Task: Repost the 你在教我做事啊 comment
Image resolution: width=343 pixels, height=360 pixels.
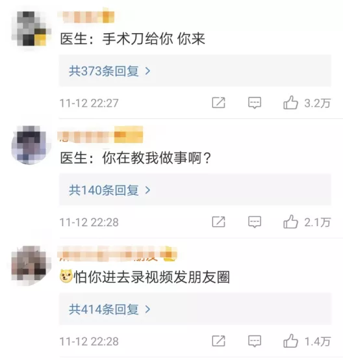Action: [218, 222]
